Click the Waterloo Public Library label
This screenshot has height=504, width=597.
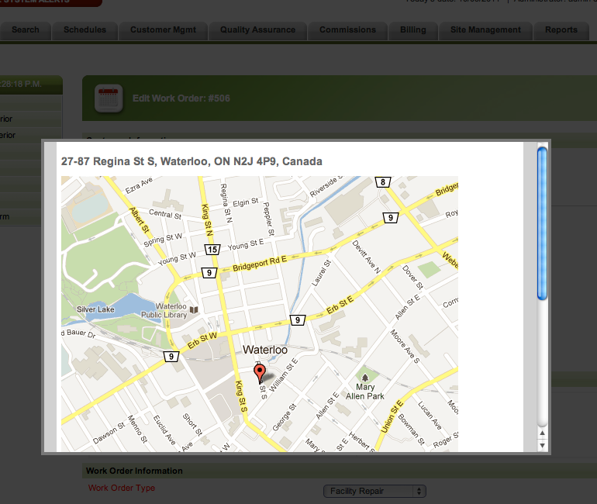(x=164, y=311)
